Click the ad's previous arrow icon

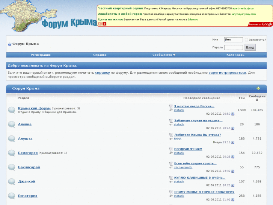(x=100, y=24)
